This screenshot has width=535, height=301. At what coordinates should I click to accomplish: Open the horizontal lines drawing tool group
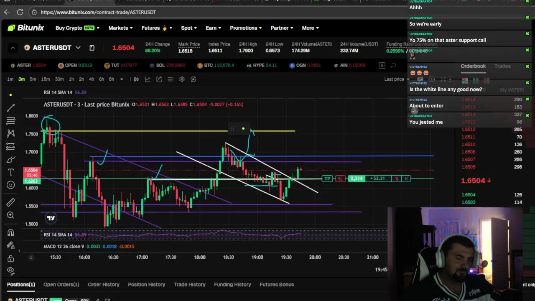pos(11,121)
